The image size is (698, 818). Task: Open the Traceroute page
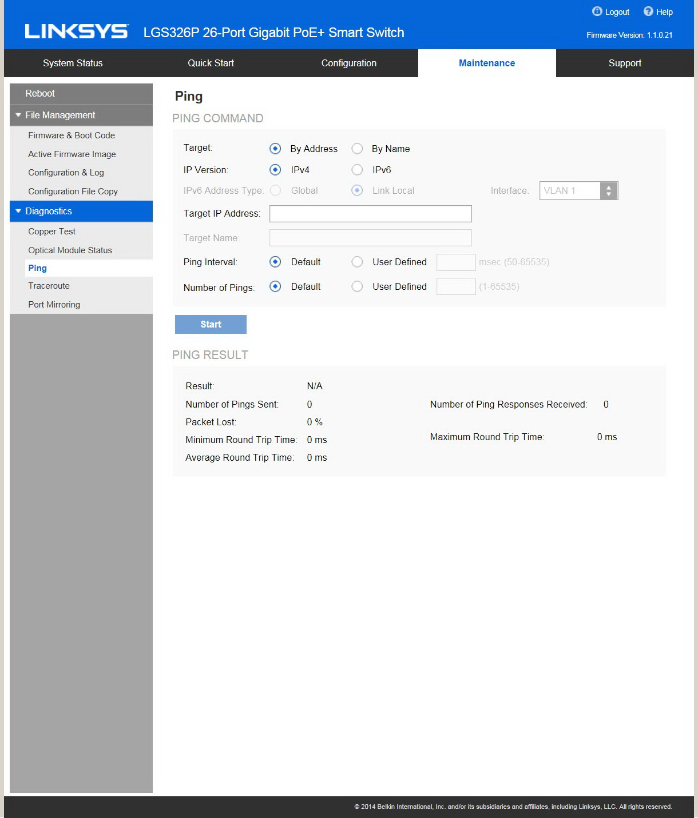[49, 286]
